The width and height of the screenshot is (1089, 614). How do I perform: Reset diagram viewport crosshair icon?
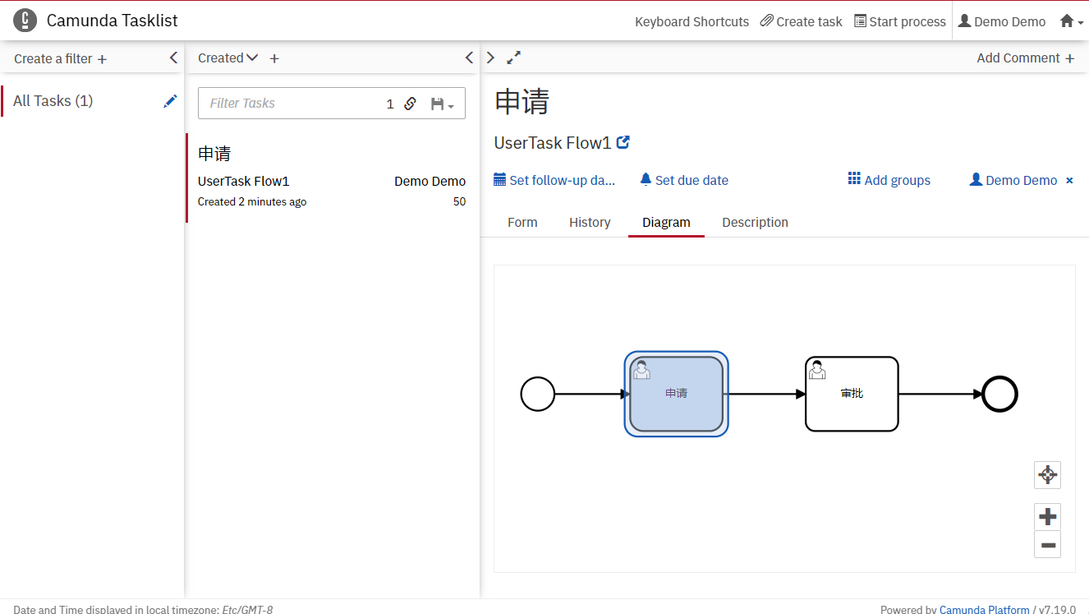1047,475
